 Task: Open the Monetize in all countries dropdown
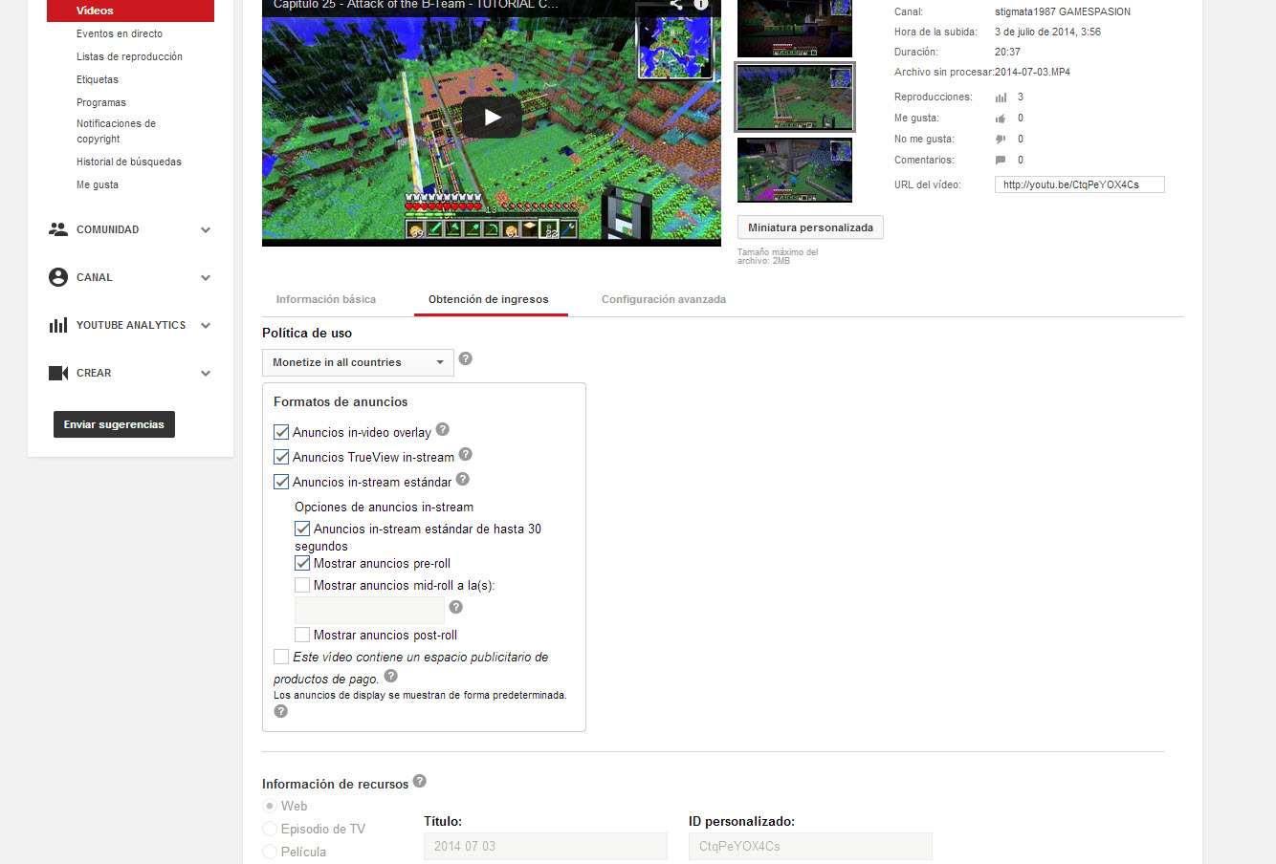click(x=358, y=362)
